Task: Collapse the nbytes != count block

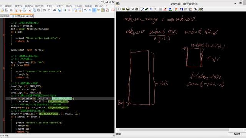Action: coord(4,120)
